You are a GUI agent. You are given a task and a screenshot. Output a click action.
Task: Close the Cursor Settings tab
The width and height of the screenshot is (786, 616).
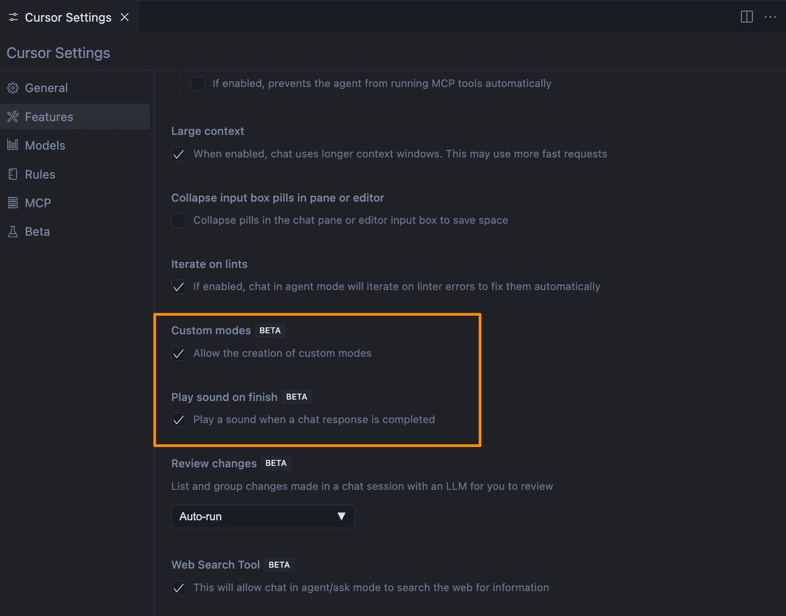point(125,17)
